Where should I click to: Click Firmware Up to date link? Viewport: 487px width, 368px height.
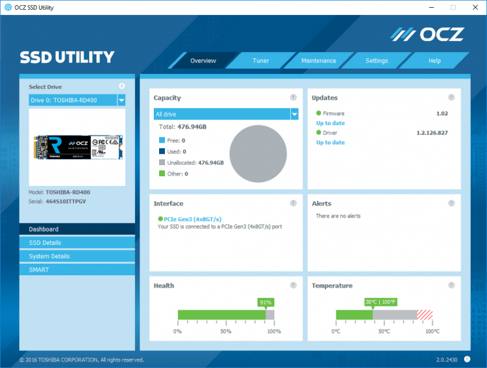click(x=331, y=123)
